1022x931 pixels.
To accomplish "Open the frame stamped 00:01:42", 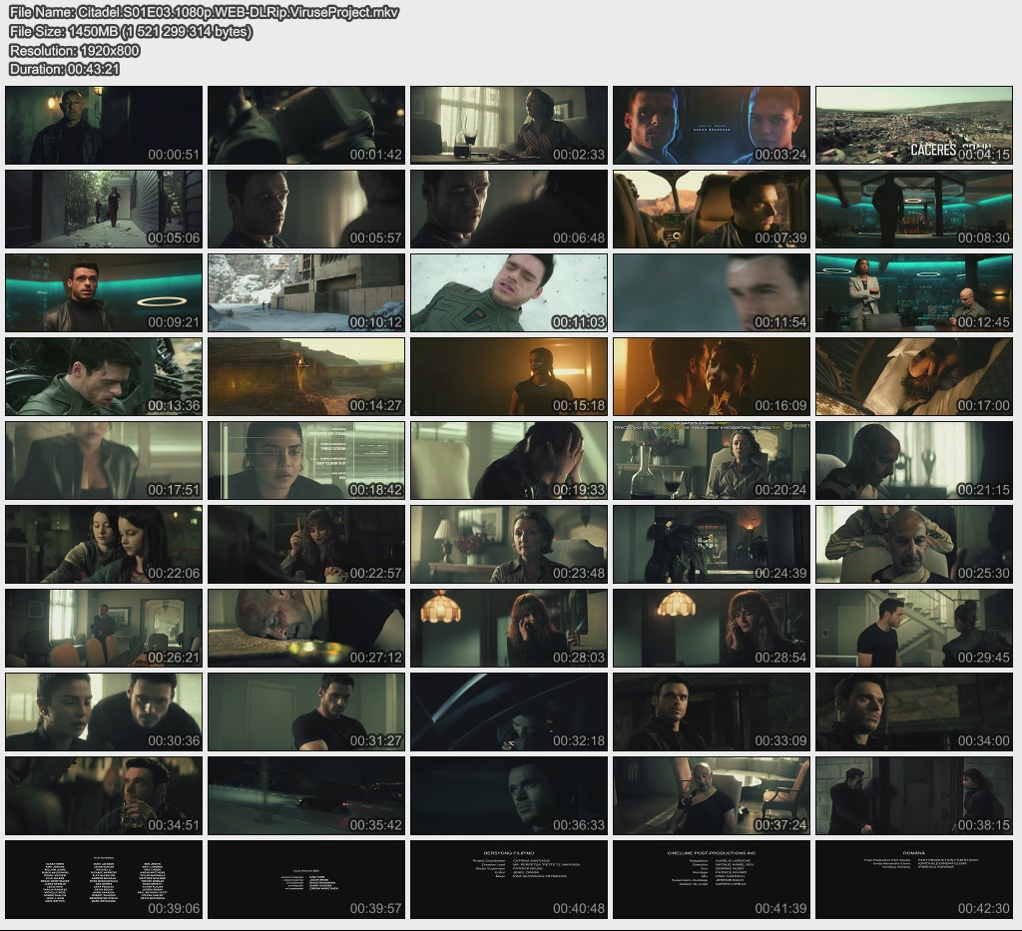I will point(306,125).
